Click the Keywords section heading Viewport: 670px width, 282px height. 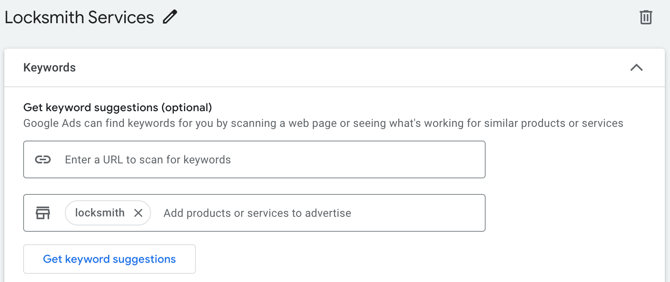click(50, 68)
